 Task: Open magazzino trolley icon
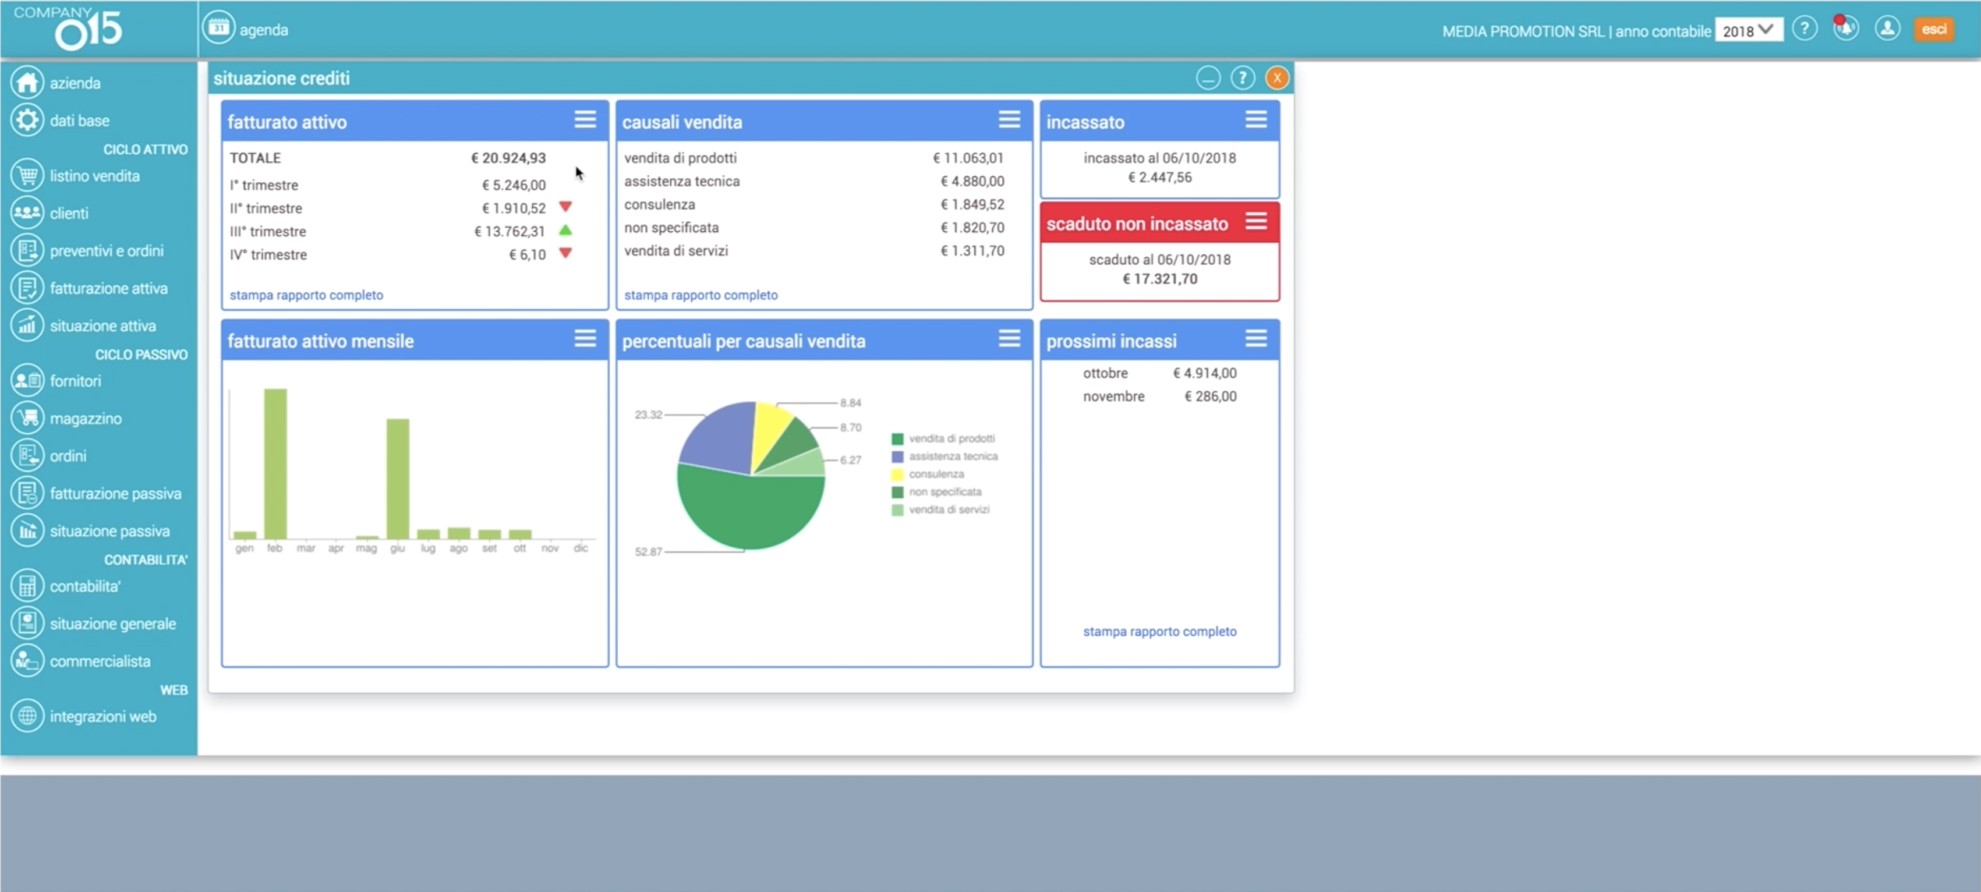(28, 417)
